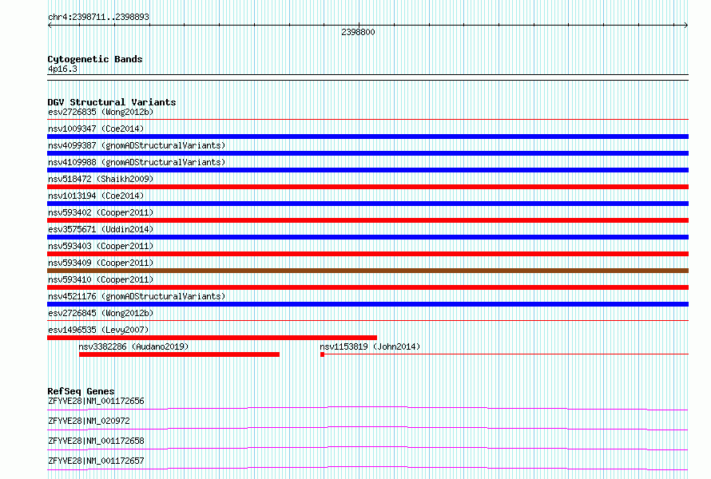711x479 pixels.
Task: Select the nsv4099387 blue variant bar
Action: click(x=367, y=153)
